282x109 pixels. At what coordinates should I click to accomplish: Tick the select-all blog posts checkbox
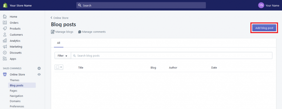(x=58, y=67)
